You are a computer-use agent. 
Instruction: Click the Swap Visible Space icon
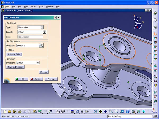pos(143,112)
